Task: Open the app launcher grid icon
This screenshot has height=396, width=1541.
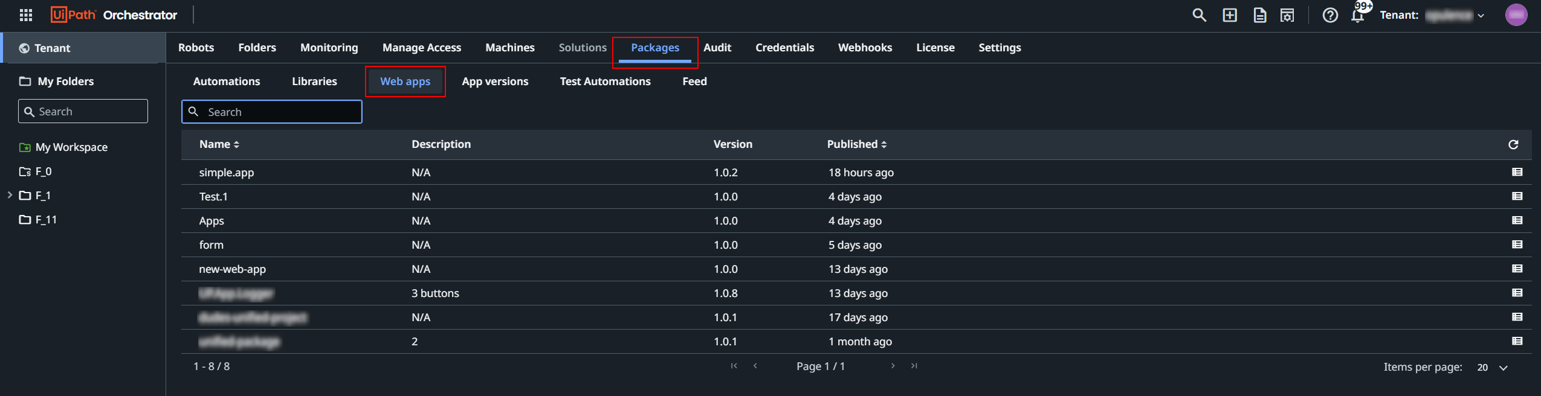Action: point(26,15)
